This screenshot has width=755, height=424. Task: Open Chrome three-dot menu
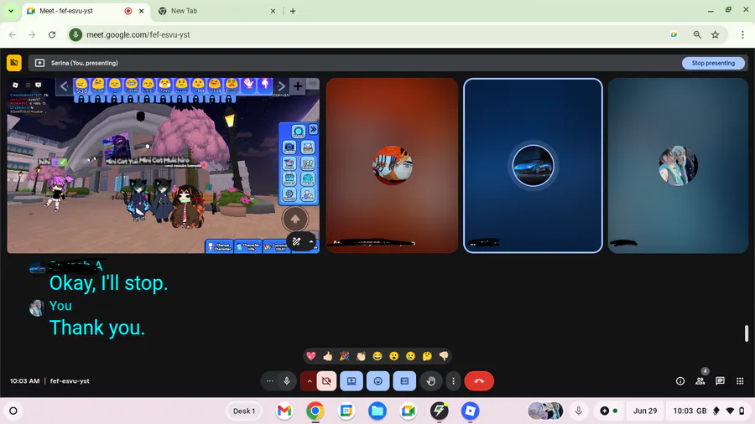[x=742, y=34]
